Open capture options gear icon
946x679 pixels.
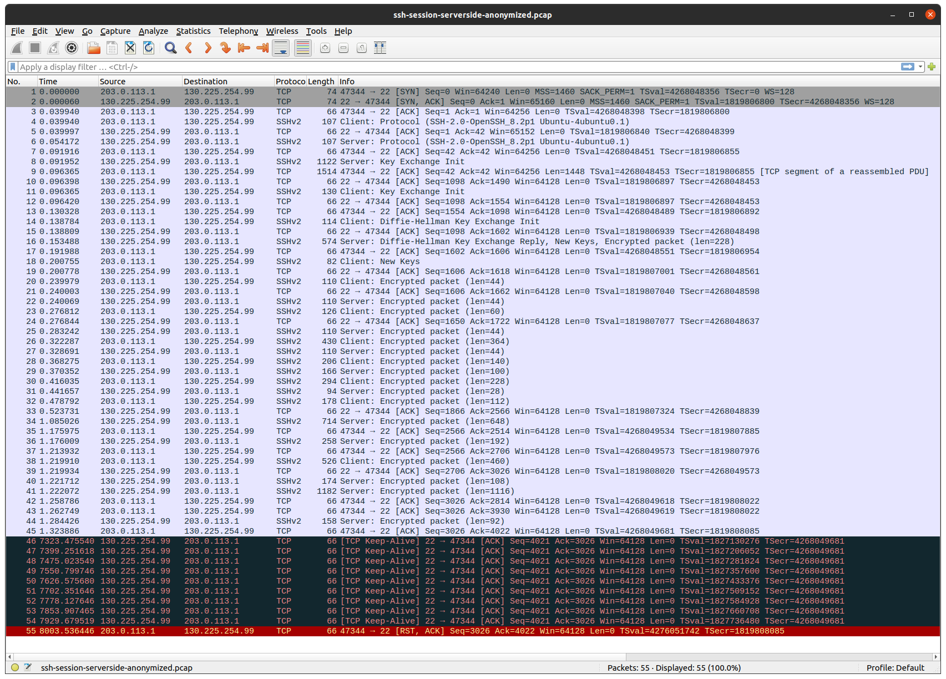[x=72, y=48]
